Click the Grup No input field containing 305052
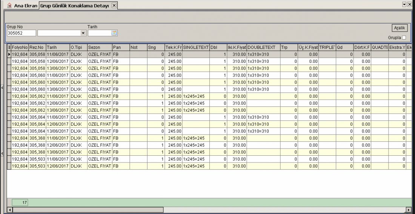Viewport: 415px width, 214px height. (21, 33)
